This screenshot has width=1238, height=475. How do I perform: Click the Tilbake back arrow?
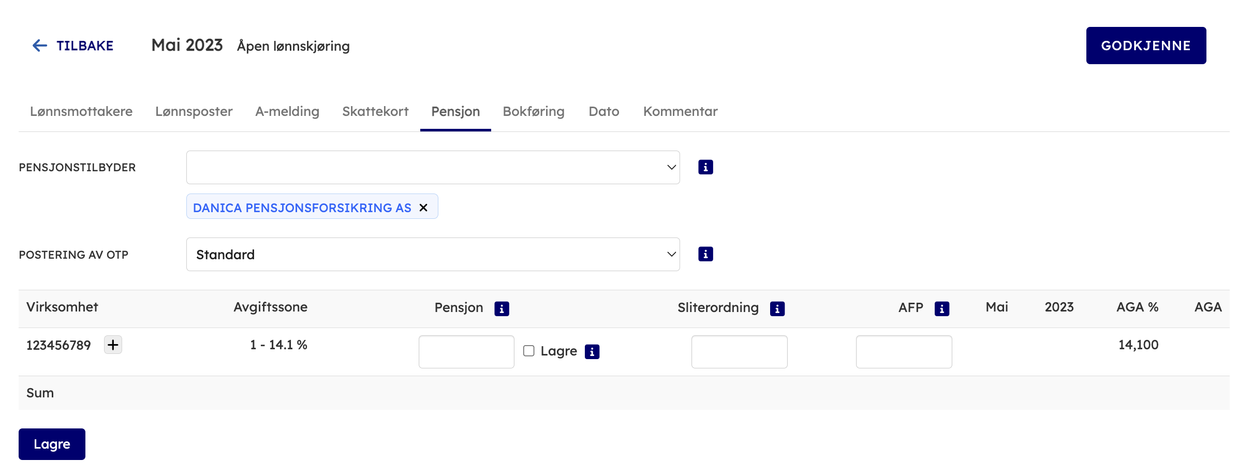click(40, 46)
